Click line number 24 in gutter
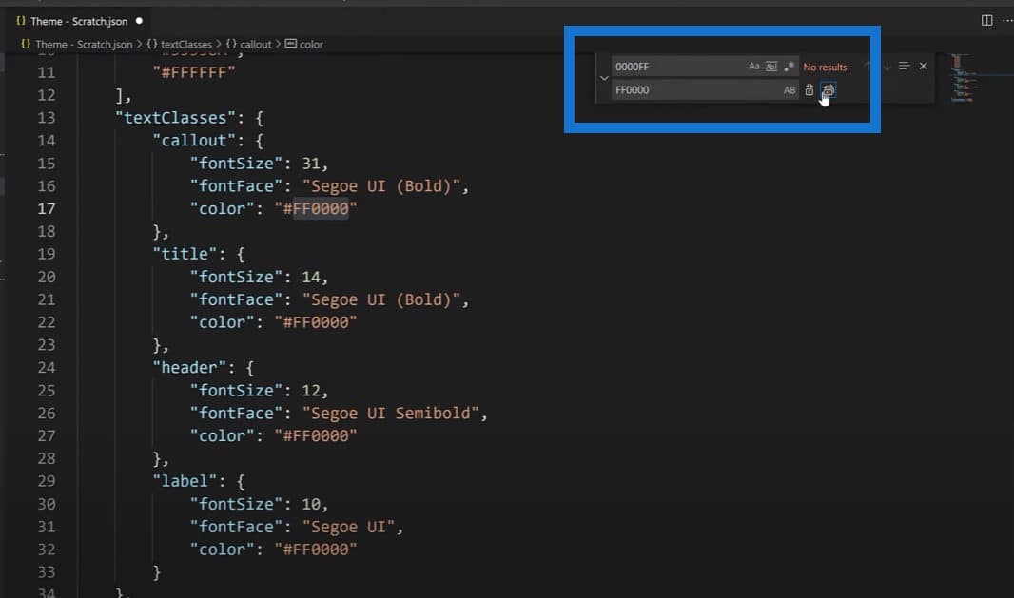Image resolution: width=1014 pixels, height=598 pixels. (46, 368)
